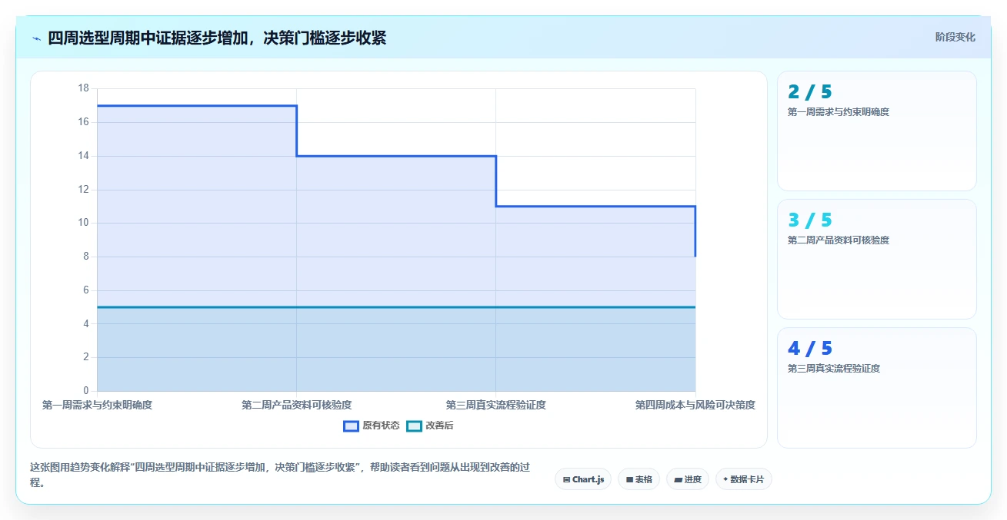Click x-axis label 第三周真实流程验证度
1007x520 pixels.
pos(496,405)
